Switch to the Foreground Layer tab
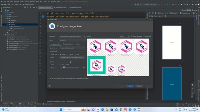Screen dimensions: 200x112 click(x=56, y=44)
